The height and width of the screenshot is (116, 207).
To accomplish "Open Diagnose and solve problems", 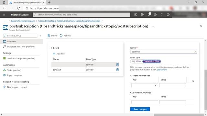I will tap(21, 46).
